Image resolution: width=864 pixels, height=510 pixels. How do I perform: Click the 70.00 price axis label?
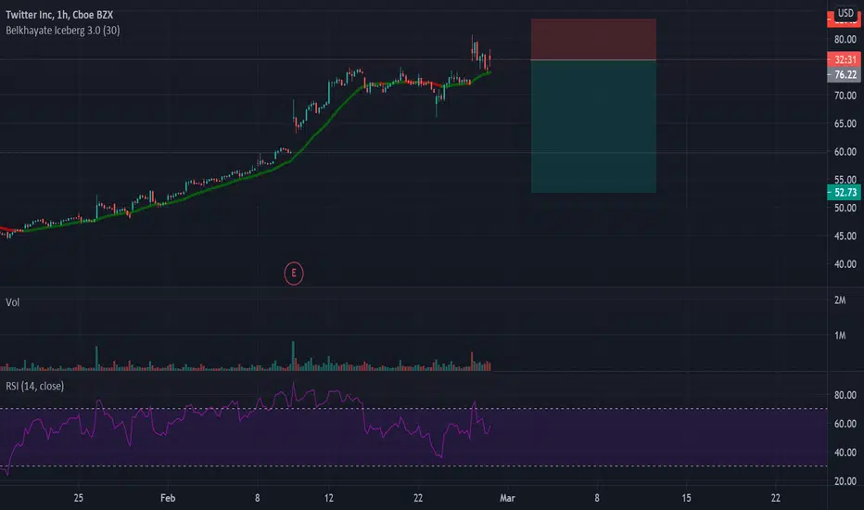pyautogui.click(x=845, y=96)
